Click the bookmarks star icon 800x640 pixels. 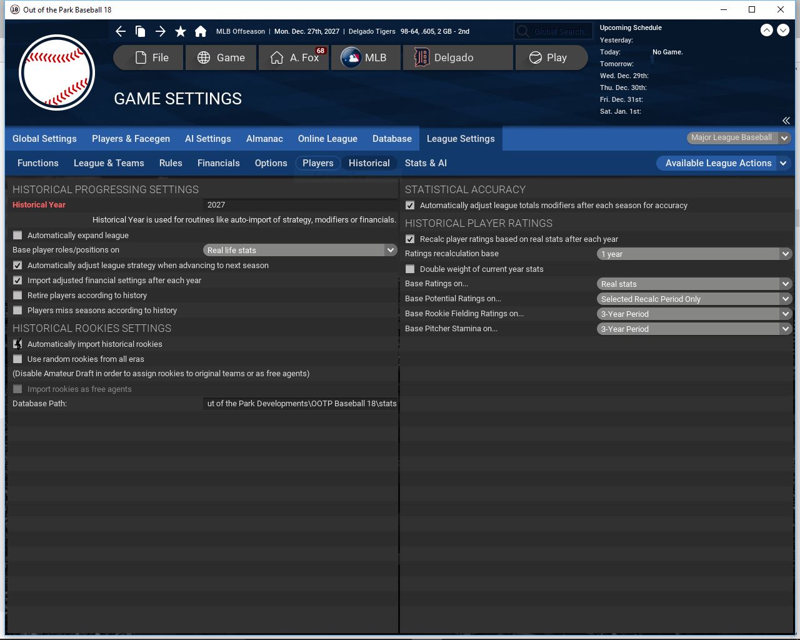pos(181,31)
